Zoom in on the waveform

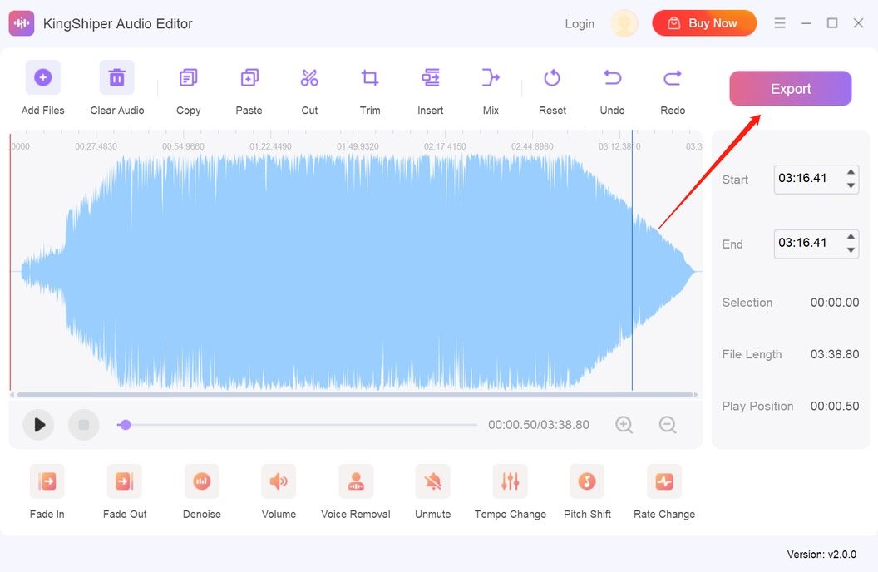tap(624, 425)
